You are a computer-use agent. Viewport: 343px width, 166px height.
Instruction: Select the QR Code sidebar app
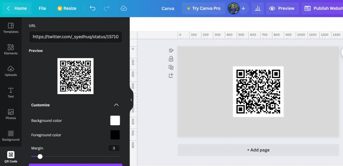(x=11, y=157)
